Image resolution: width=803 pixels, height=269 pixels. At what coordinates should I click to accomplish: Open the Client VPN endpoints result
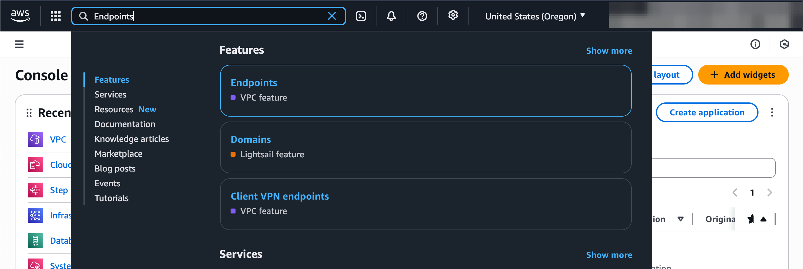426,204
